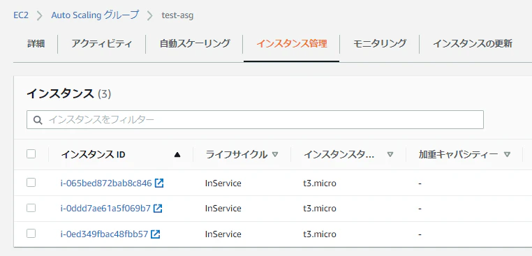The image size is (532, 256).
Task: Go to Auto Scaling グループ breadcrumb
Action: coord(95,15)
